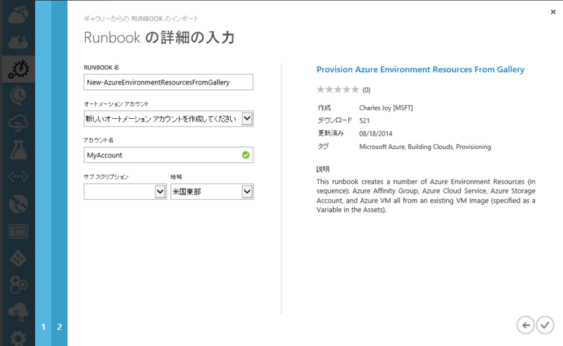Open the settings gear sidebar icon
This screenshot has height=346, width=563.
click(x=18, y=338)
